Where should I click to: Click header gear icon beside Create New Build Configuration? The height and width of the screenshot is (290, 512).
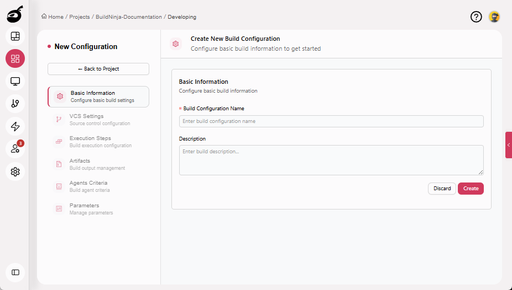click(x=176, y=44)
